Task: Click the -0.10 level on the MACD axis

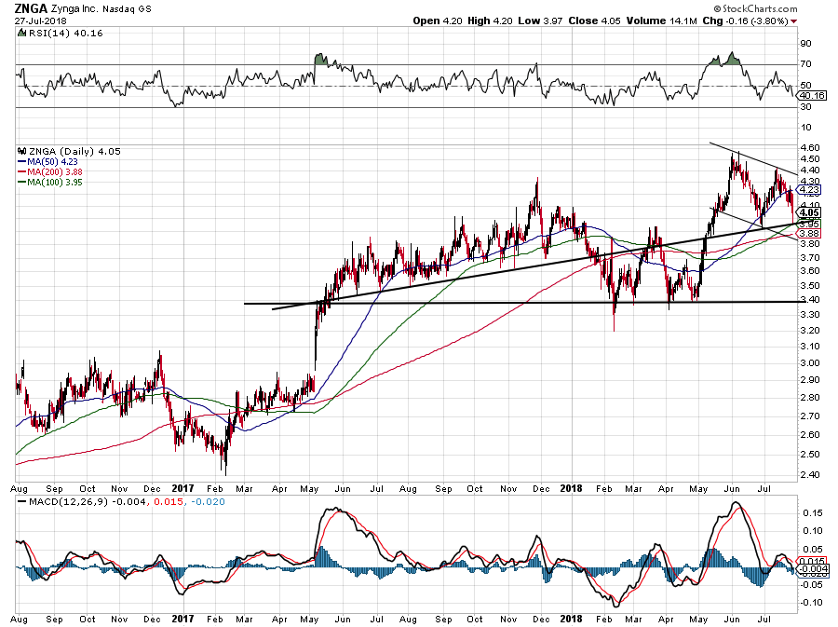Action: pos(811,603)
